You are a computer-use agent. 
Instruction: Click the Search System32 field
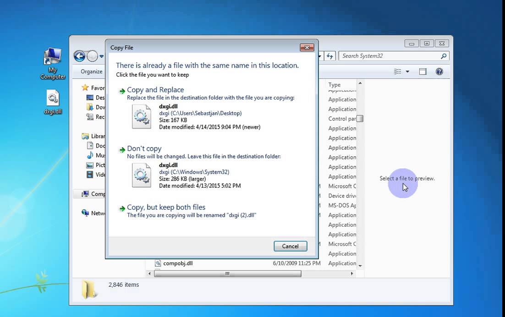click(x=394, y=56)
